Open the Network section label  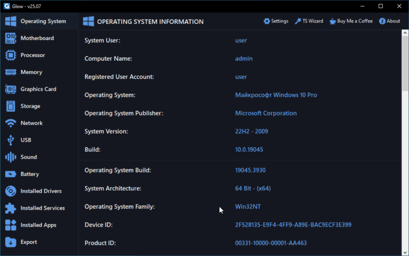[x=31, y=123]
